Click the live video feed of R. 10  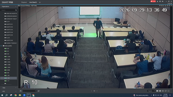[x=95, y=47]
